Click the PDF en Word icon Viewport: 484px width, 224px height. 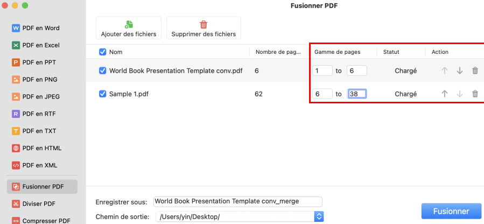(16, 28)
